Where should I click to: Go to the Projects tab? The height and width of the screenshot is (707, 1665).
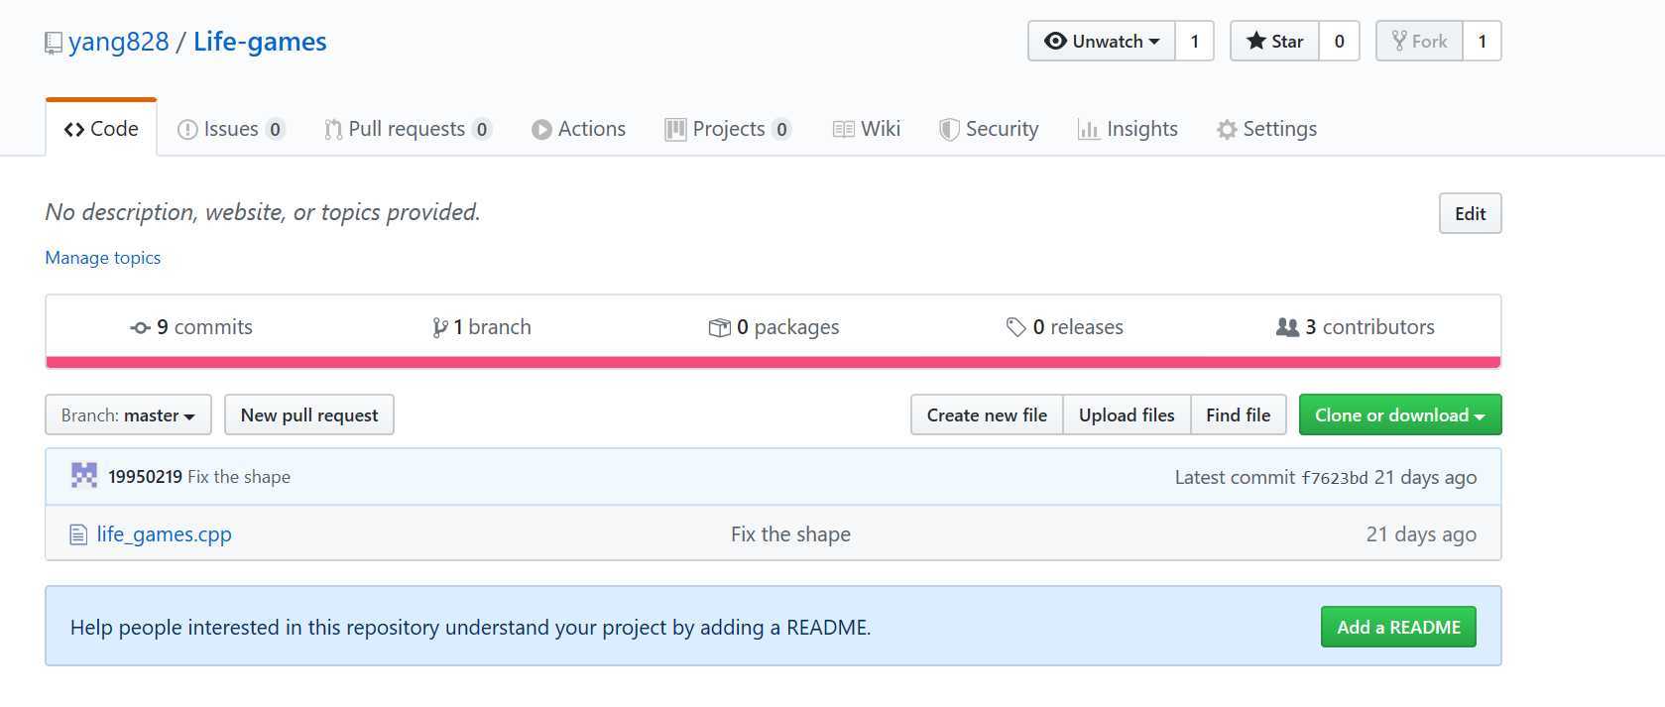pos(728,129)
